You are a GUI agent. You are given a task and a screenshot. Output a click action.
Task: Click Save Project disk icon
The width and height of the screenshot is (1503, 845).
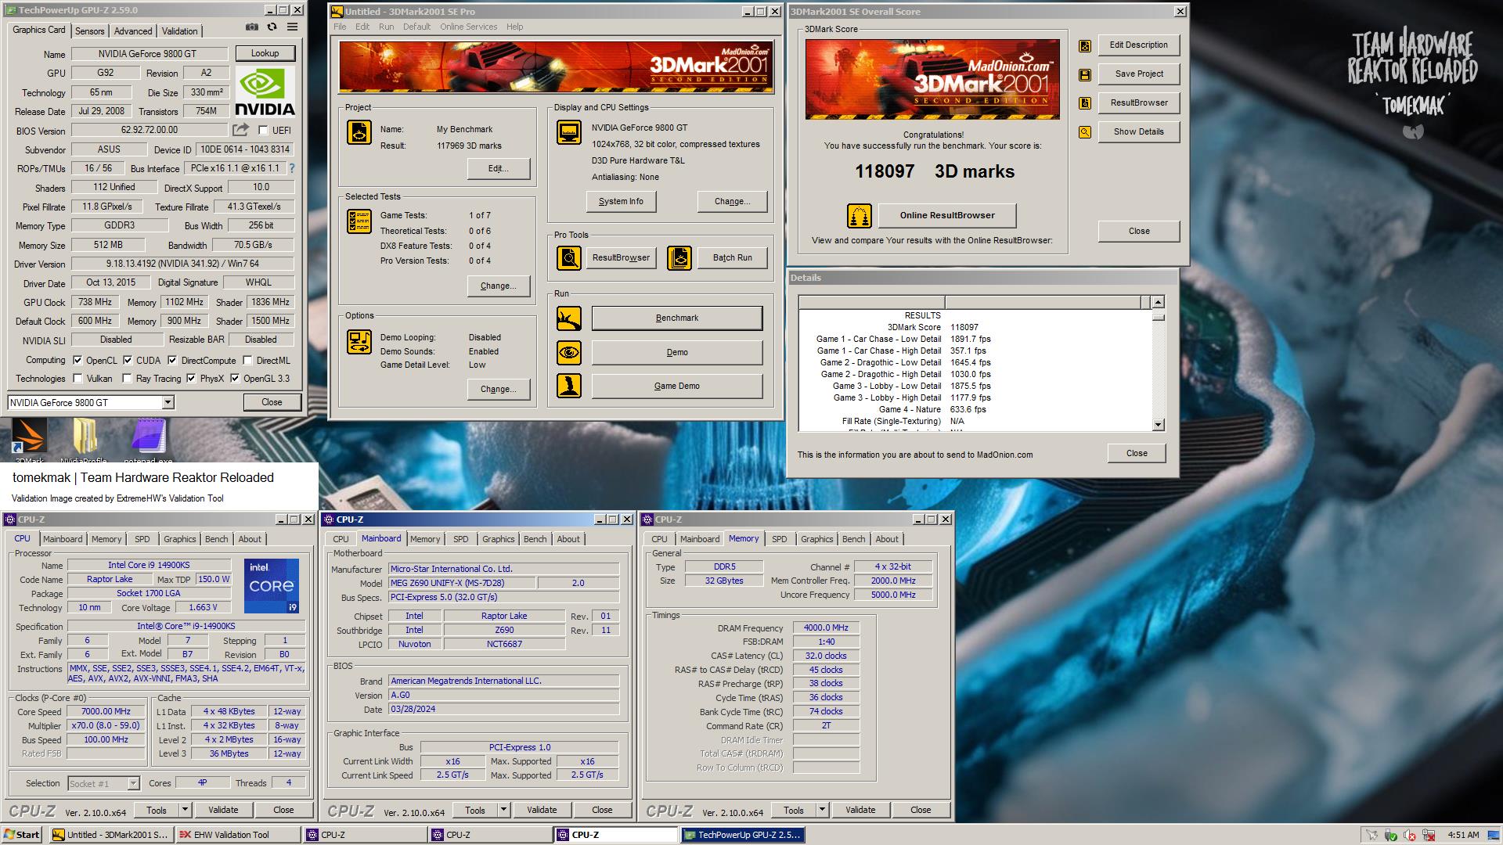point(1085,75)
